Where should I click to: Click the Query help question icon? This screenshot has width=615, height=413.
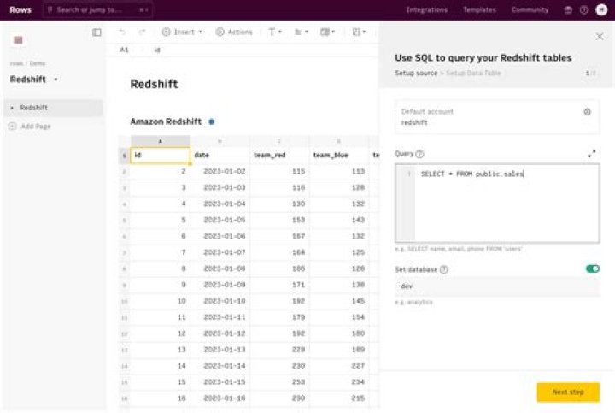(419, 154)
